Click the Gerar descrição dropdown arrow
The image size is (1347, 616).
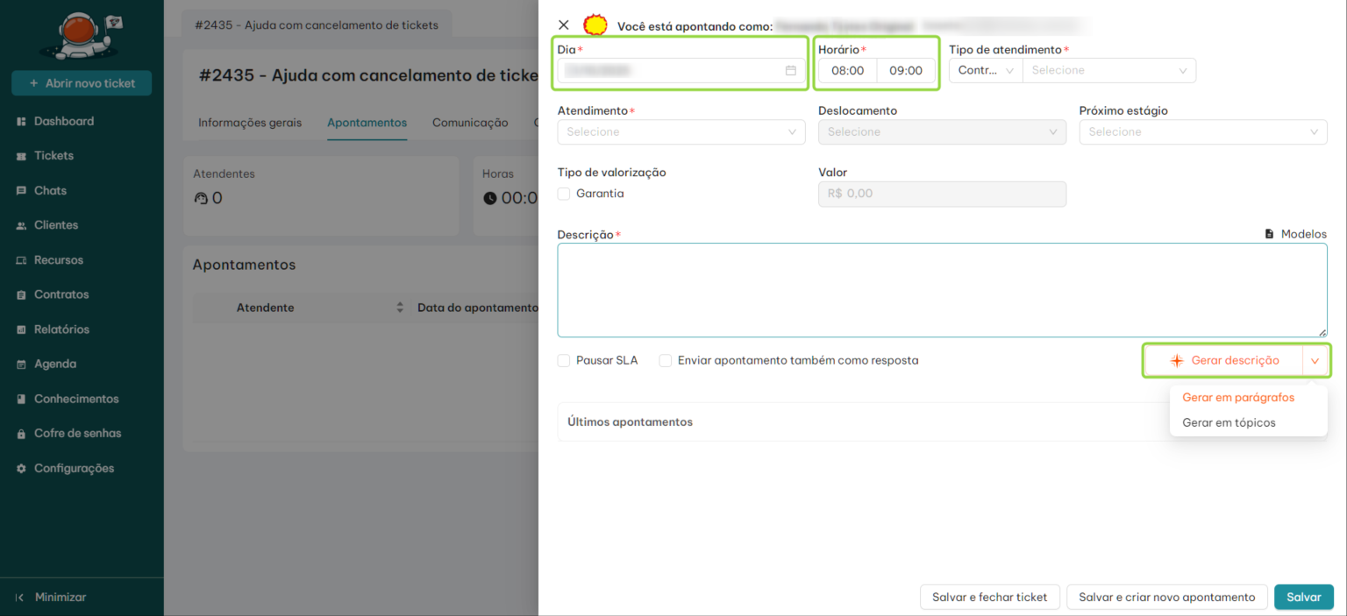(1315, 361)
